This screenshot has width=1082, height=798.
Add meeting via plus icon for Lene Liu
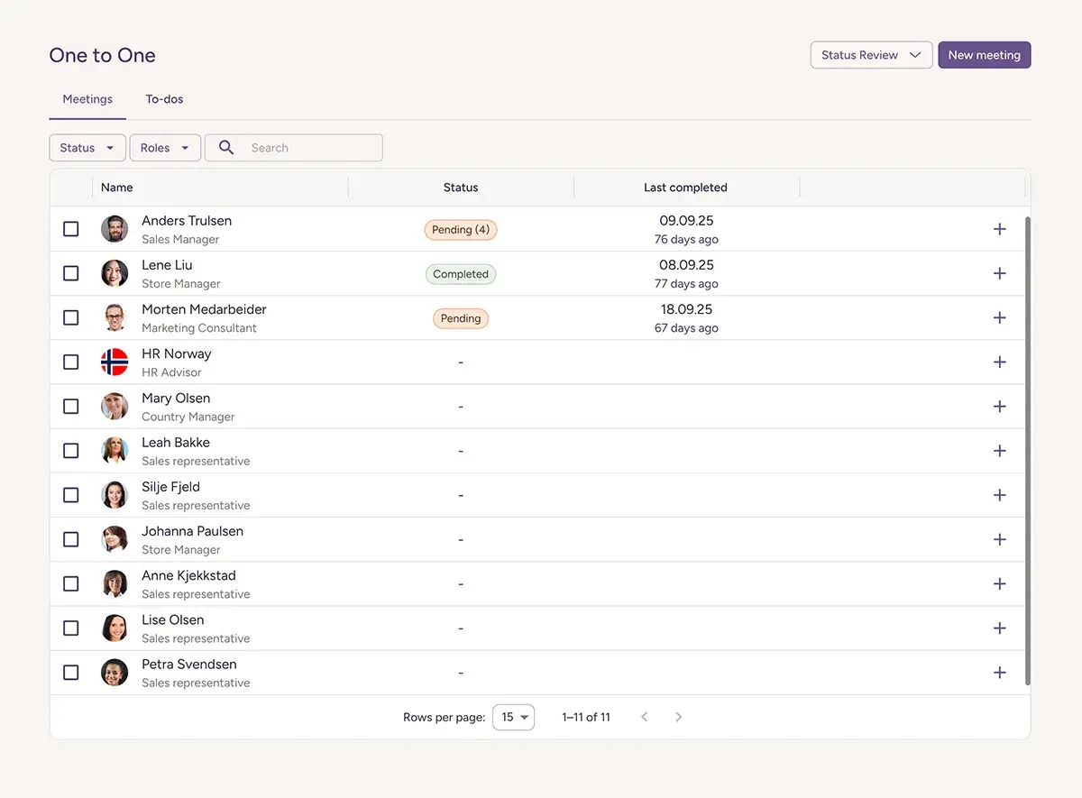[x=999, y=273]
